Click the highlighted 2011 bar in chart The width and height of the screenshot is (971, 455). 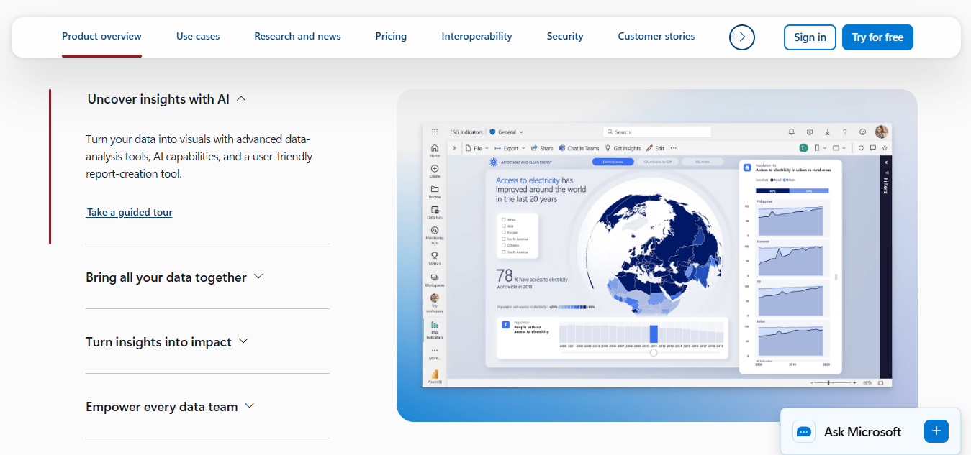coord(654,334)
